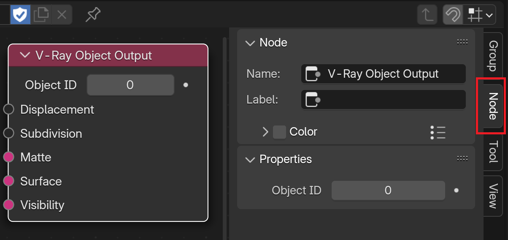Viewport: 508px width, 240px height.
Task: Collapse the V-Ray Object Output node
Action: tap(25, 55)
